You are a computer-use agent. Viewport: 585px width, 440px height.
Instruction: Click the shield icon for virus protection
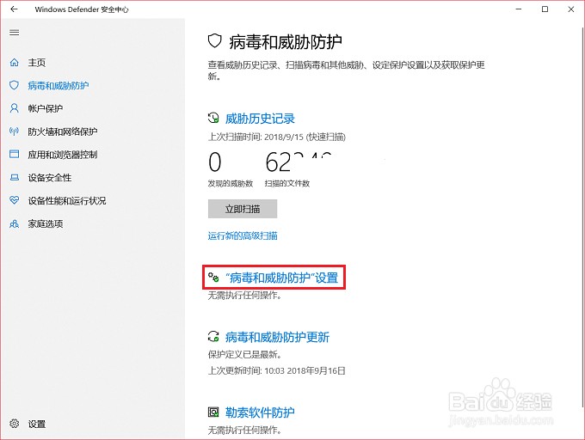tap(14, 85)
